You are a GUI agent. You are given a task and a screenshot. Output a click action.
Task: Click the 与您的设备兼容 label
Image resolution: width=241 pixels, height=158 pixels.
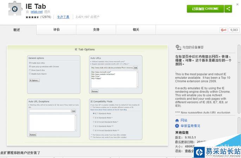pos(193,48)
